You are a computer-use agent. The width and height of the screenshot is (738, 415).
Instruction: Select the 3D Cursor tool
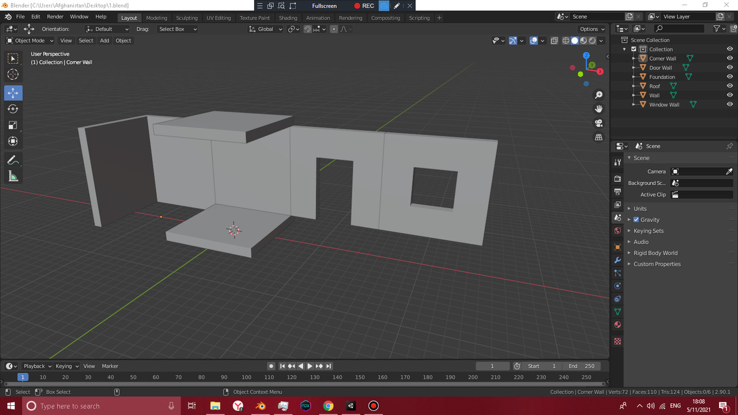[x=13, y=74]
